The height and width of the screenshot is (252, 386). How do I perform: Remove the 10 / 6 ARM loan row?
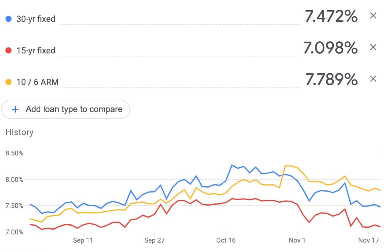[373, 79]
